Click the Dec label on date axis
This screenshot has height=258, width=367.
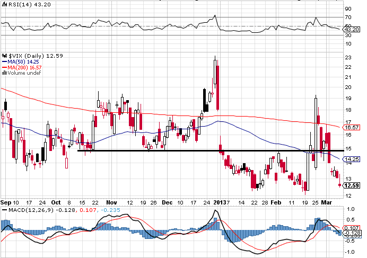(167, 202)
